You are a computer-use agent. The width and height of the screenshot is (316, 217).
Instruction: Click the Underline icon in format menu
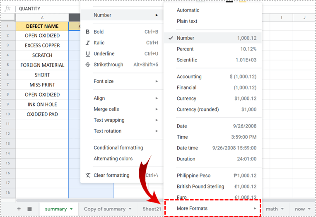87,54
